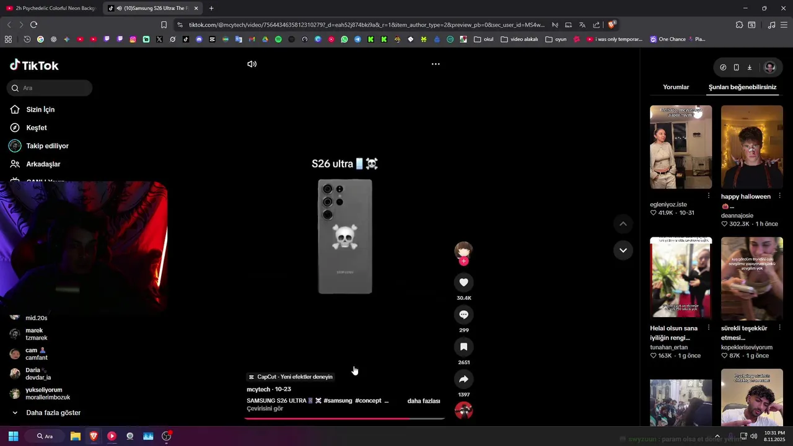
Task: Click the translate page icon in address bar
Action: click(582, 25)
